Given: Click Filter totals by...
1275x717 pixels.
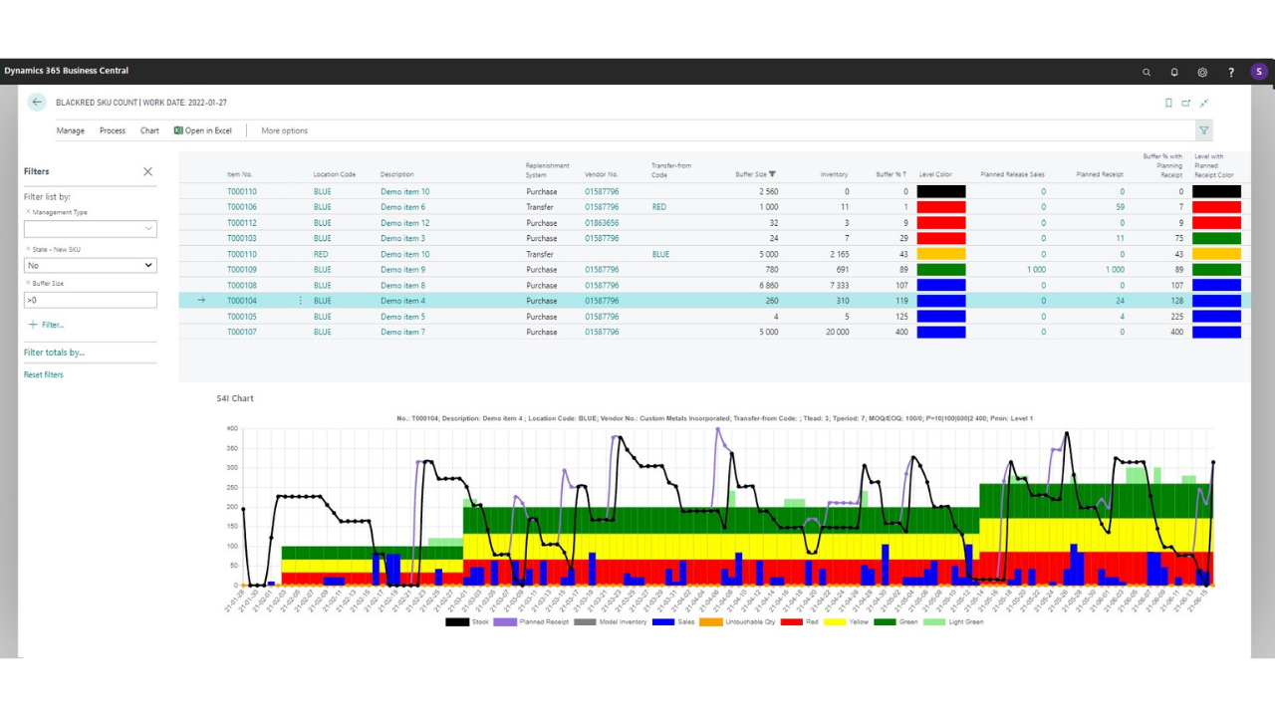Looking at the screenshot, I should click(x=54, y=353).
